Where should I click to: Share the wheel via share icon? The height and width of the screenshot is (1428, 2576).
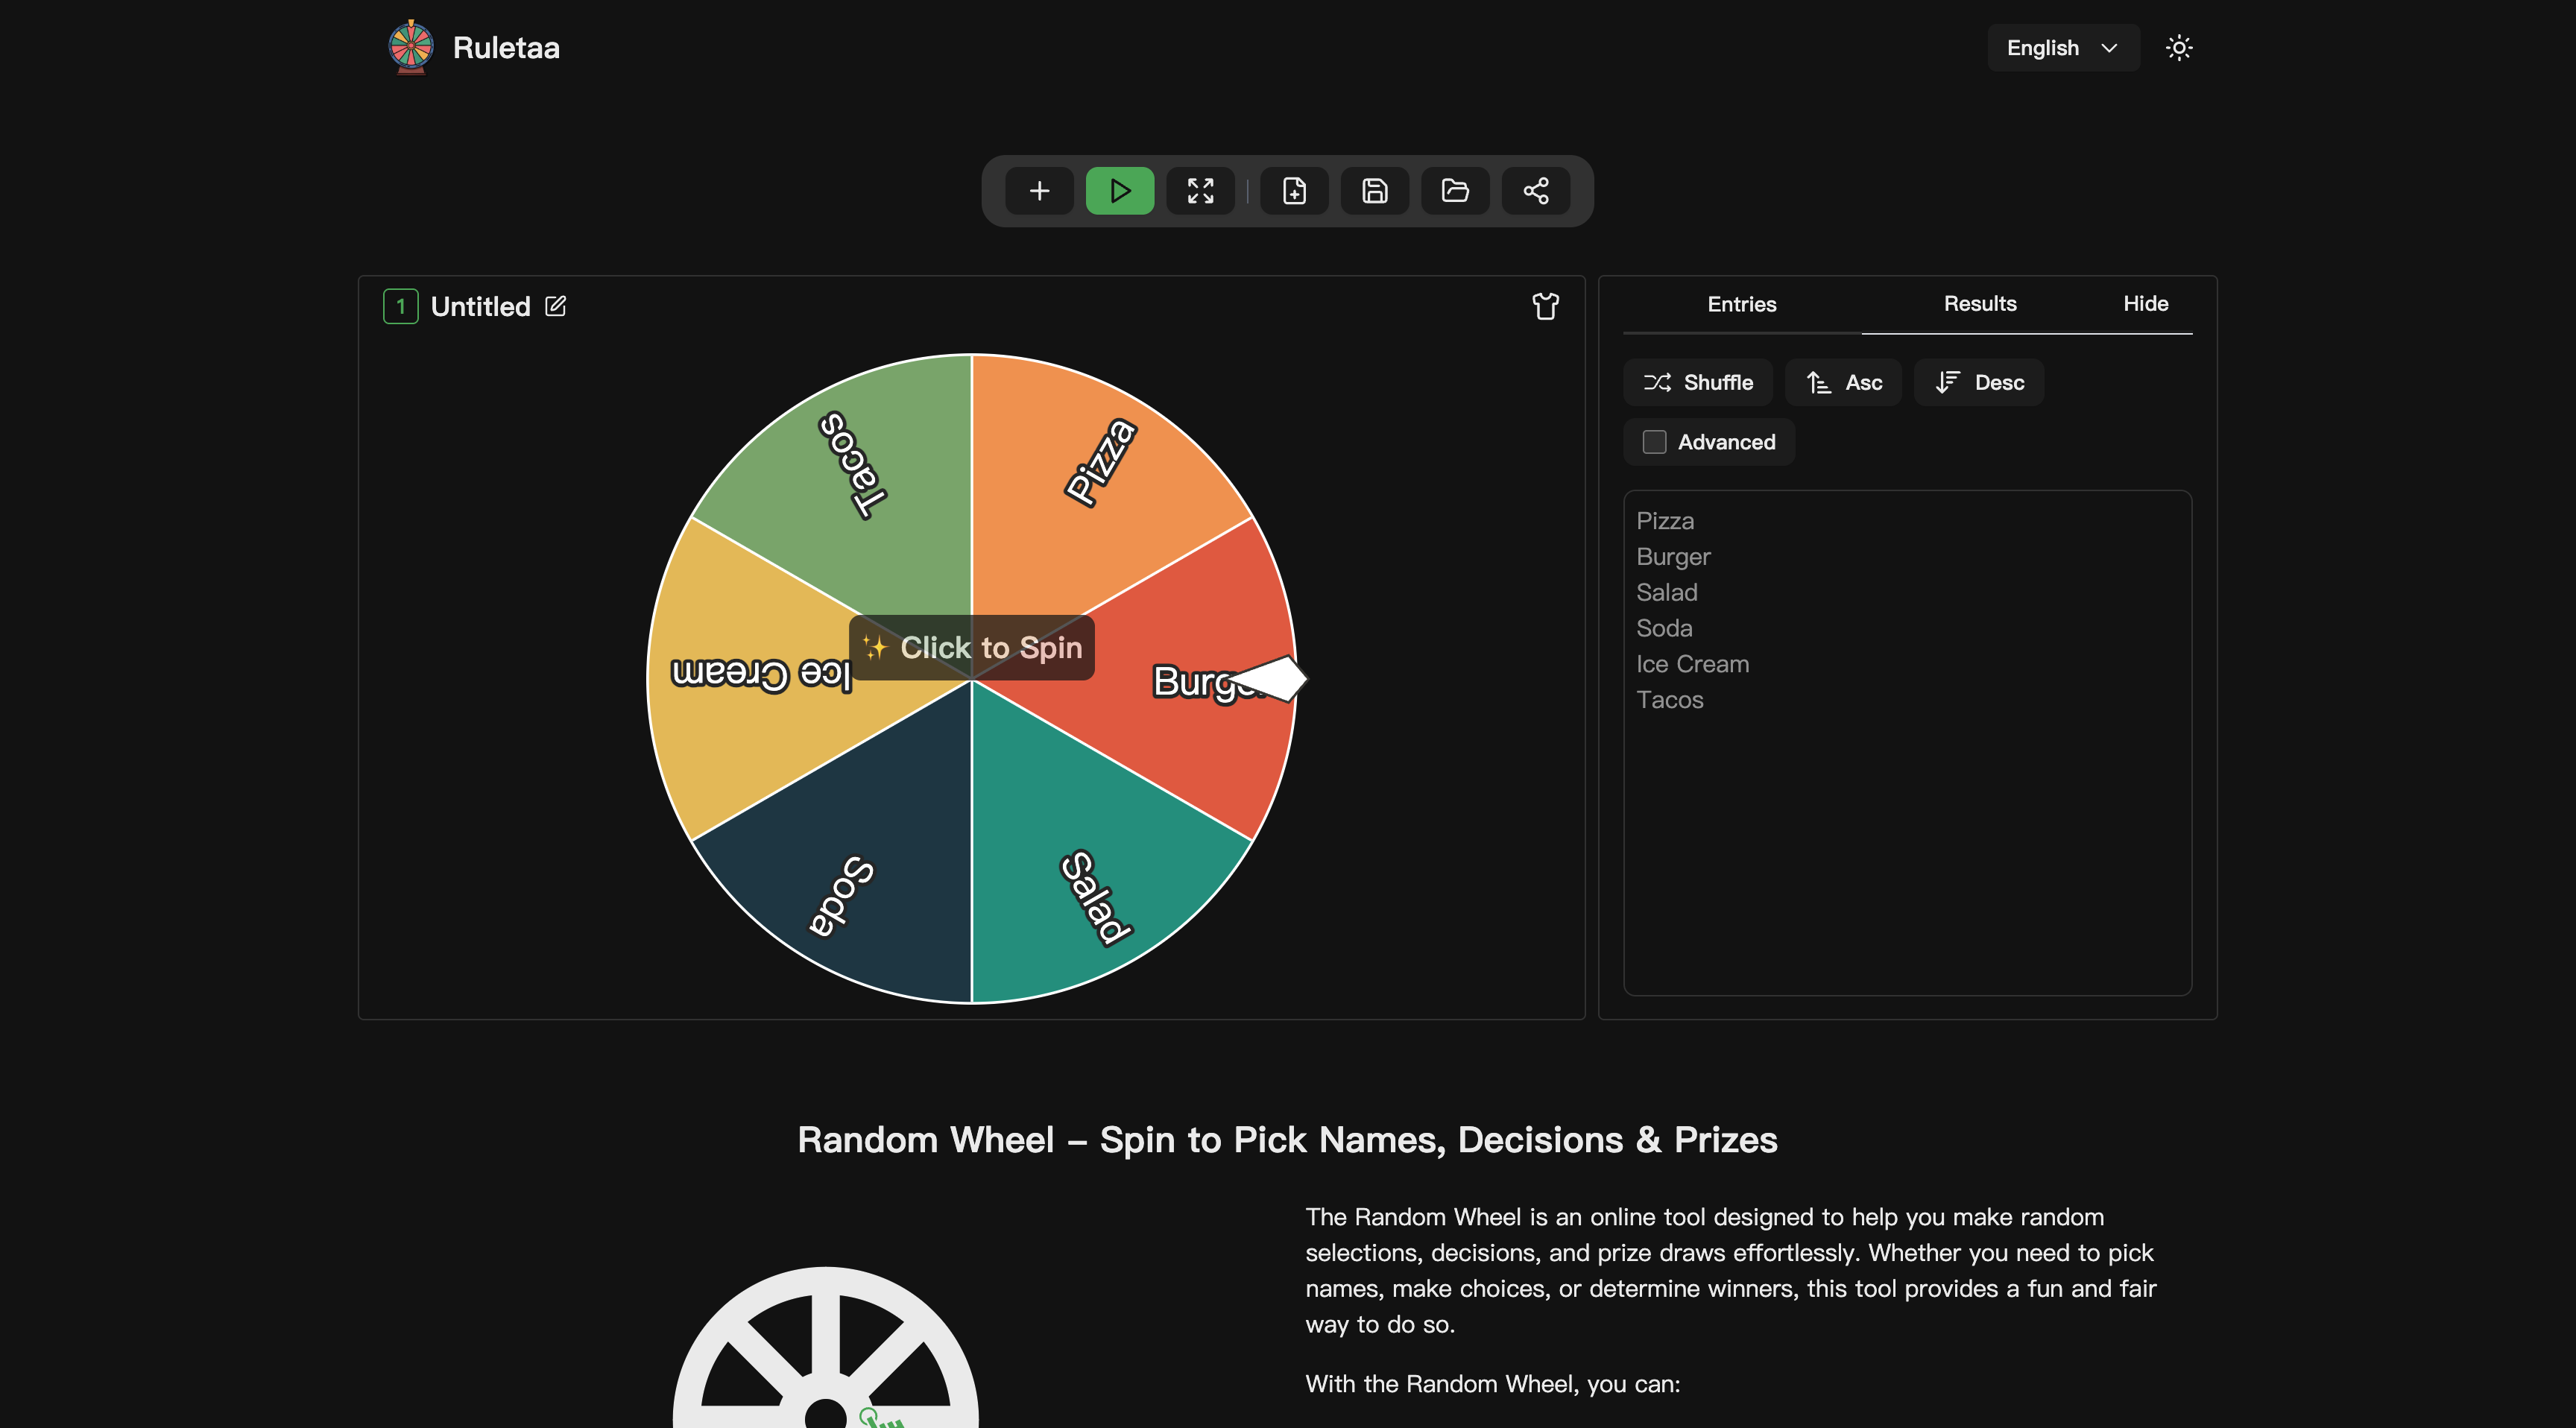point(1536,191)
